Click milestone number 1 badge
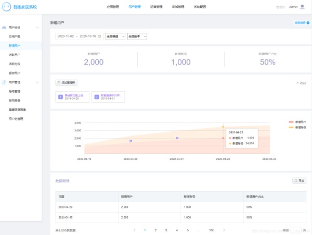This screenshot has width=312, height=235. click(60, 97)
